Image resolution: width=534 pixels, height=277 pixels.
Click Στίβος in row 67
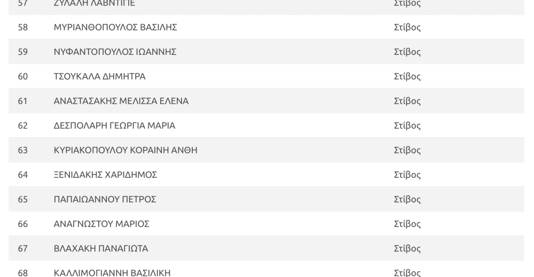pos(407,249)
